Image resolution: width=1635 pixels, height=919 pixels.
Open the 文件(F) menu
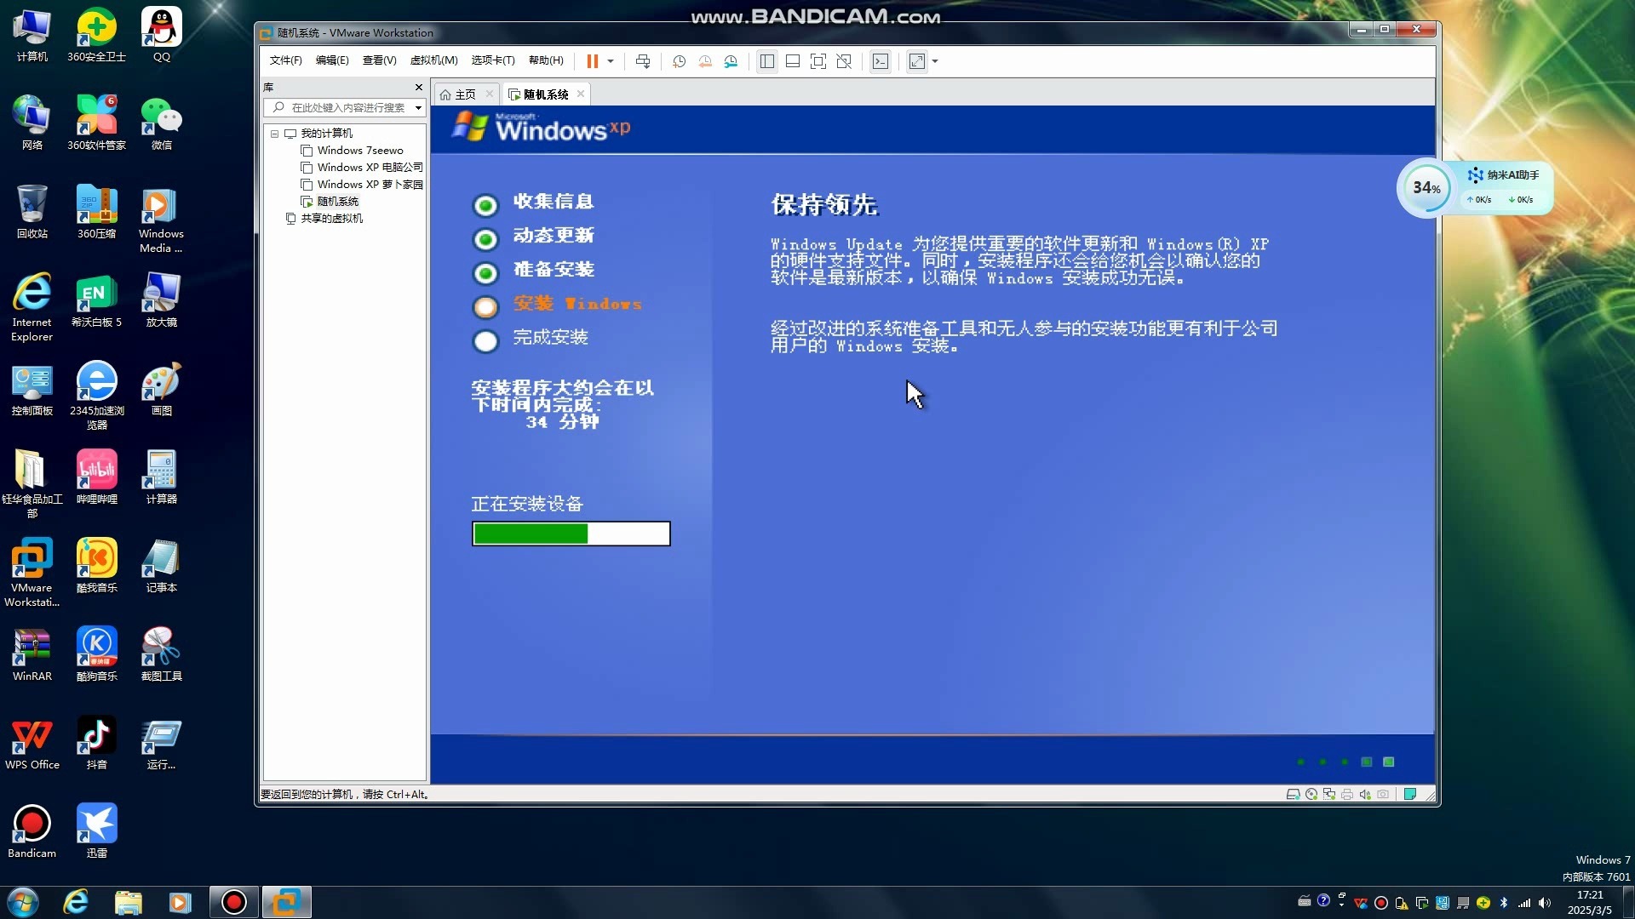pyautogui.click(x=285, y=60)
